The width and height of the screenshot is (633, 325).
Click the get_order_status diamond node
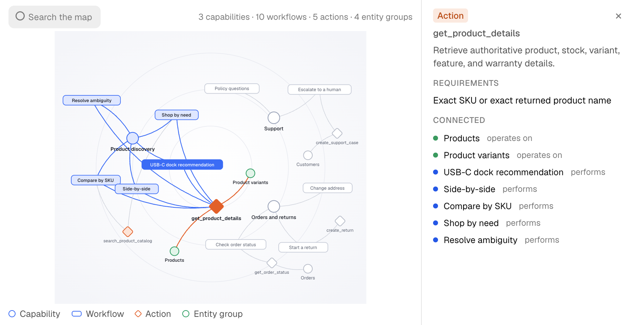[272, 263]
